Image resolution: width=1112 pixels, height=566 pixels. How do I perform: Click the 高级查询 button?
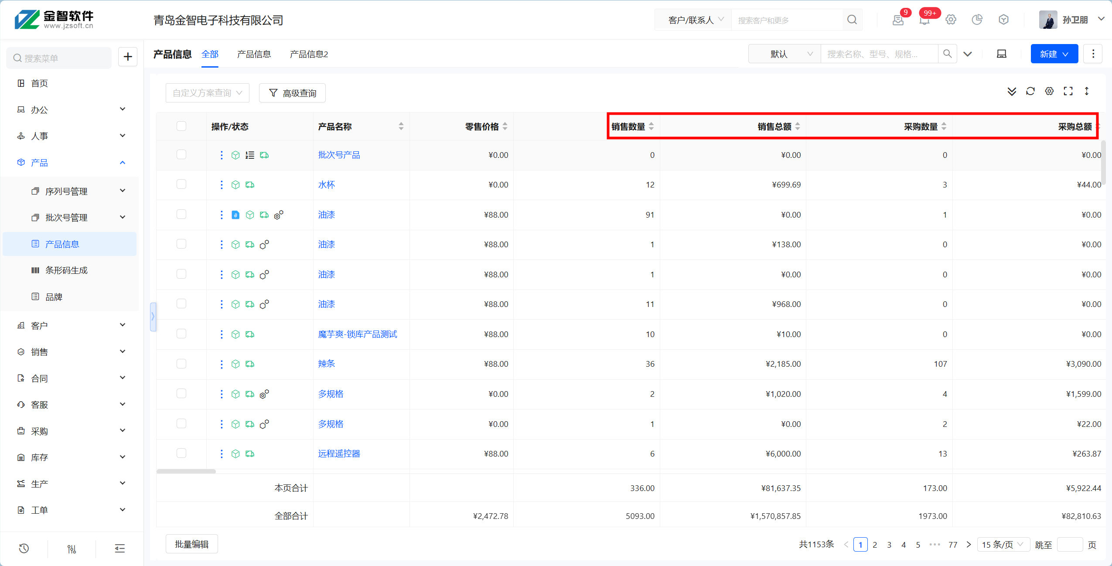(292, 93)
